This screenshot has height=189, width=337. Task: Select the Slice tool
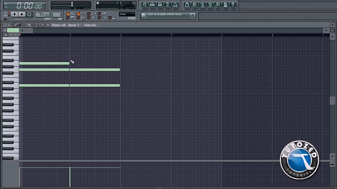click(x=29, y=25)
